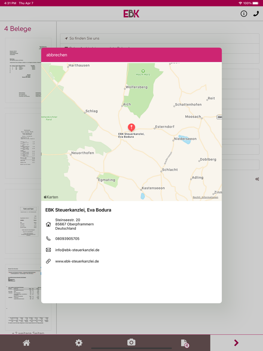263x351 pixels.
Task: Tap the house address icon
Action: tap(48, 224)
